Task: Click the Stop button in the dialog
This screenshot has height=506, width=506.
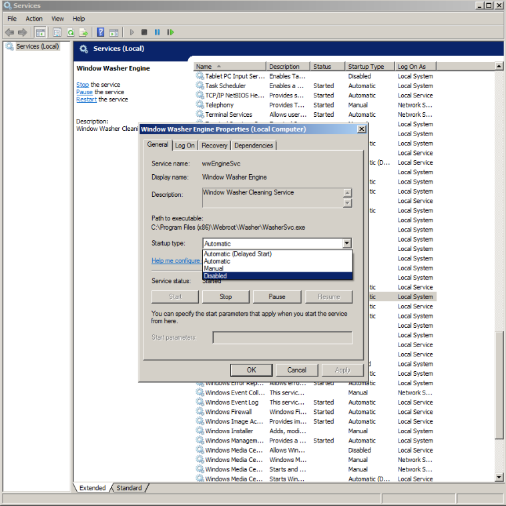Action: pyautogui.click(x=226, y=296)
